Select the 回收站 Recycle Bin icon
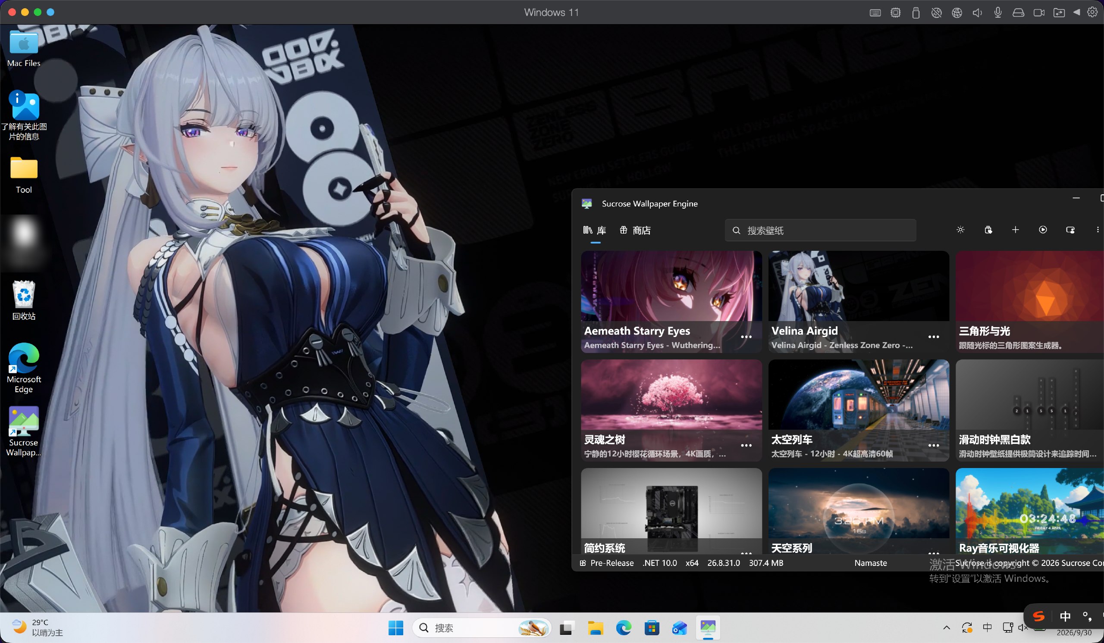The height and width of the screenshot is (643, 1104). coord(24,300)
